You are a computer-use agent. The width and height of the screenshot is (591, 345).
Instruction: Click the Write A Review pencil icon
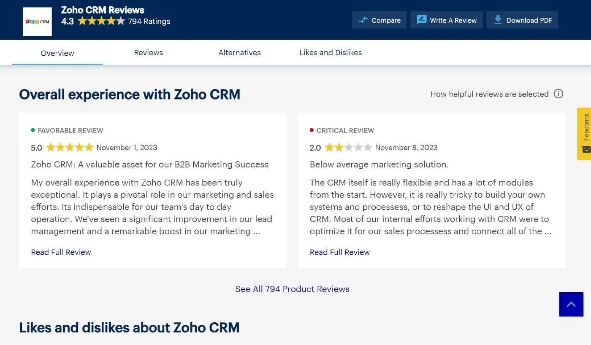pyautogui.click(x=421, y=20)
